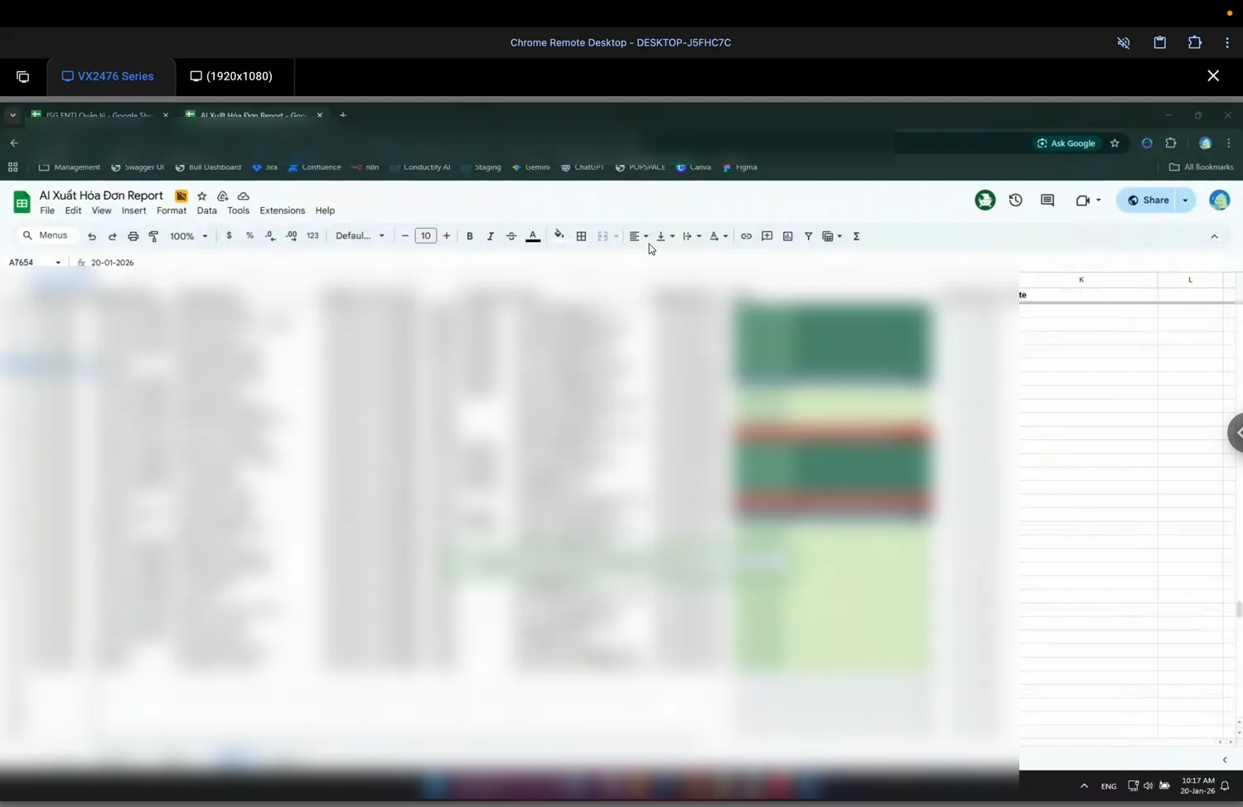1243x807 pixels.
Task: Open version history clock icon
Action: 1015,200
